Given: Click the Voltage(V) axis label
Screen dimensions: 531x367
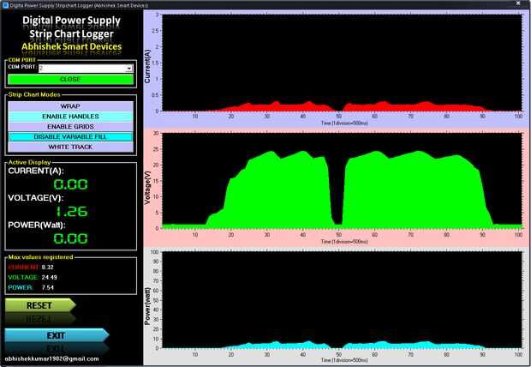Looking at the screenshot, I should pyautogui.click(x=147, y=188).
